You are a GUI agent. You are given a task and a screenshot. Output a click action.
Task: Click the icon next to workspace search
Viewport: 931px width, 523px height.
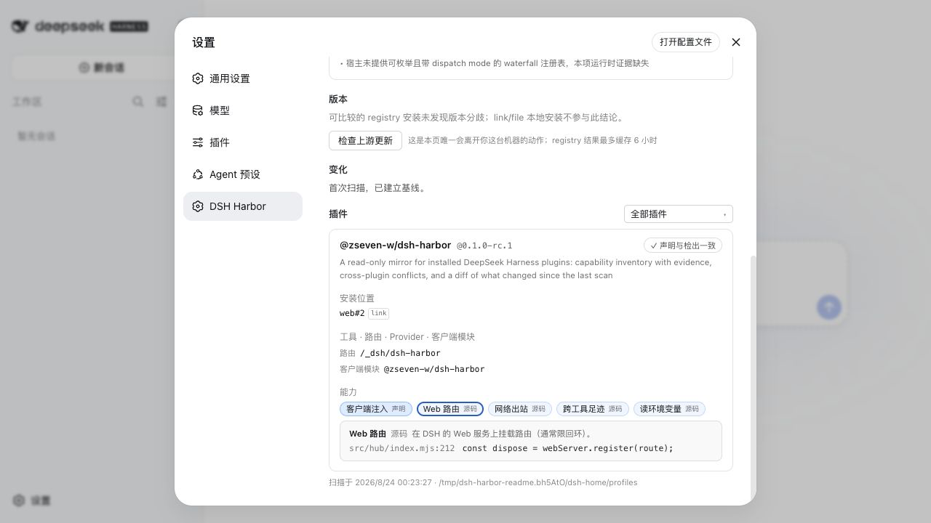coord(161,102)
